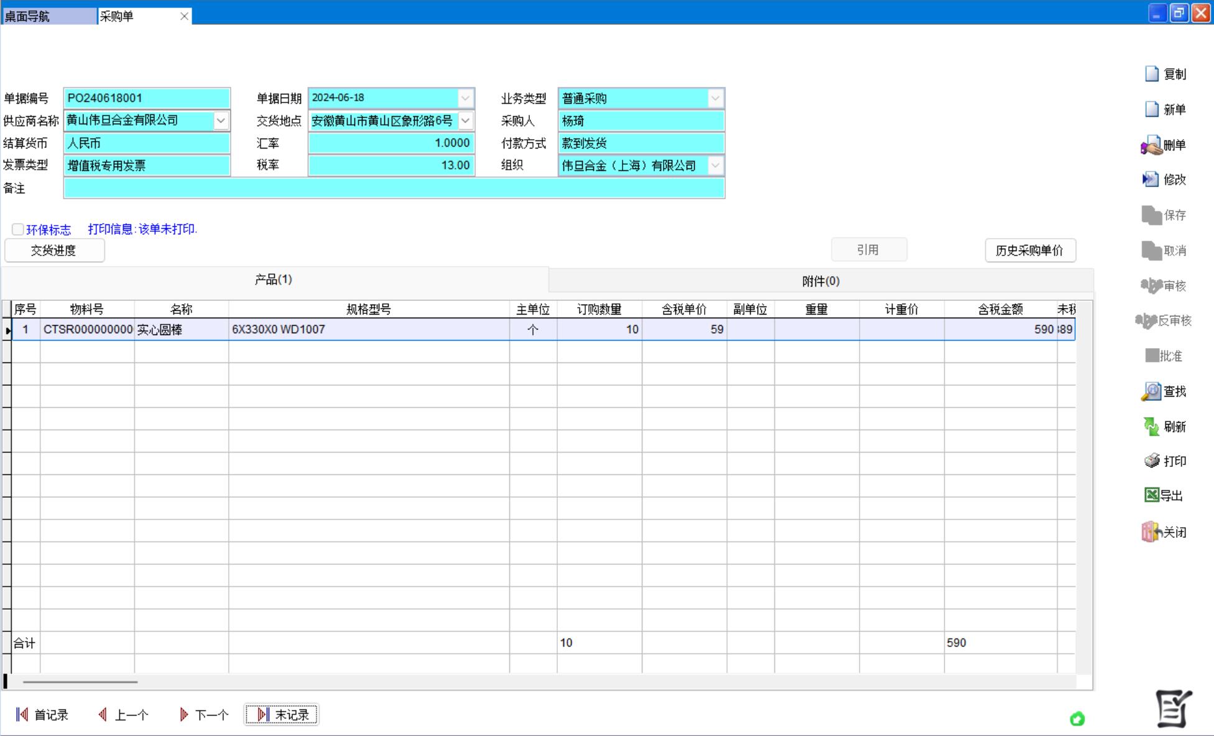1214x736 pixels.
Task: Open the 查找 (find) tool
Action: click(x=1151, y=392)
